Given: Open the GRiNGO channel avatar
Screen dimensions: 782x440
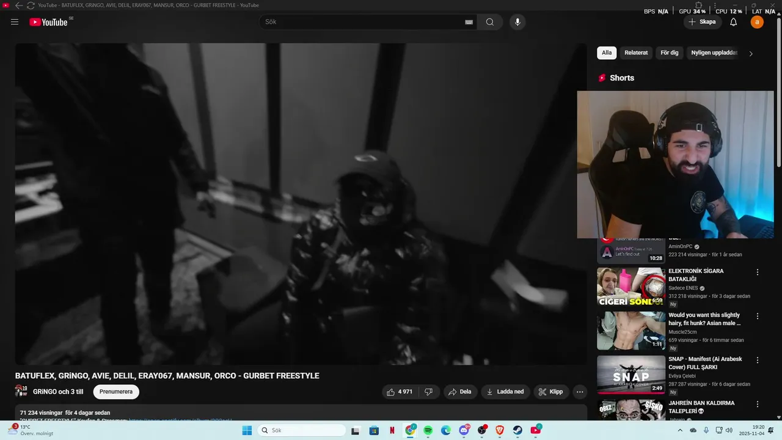Looking at the screenshot, I should pos(21,391).
